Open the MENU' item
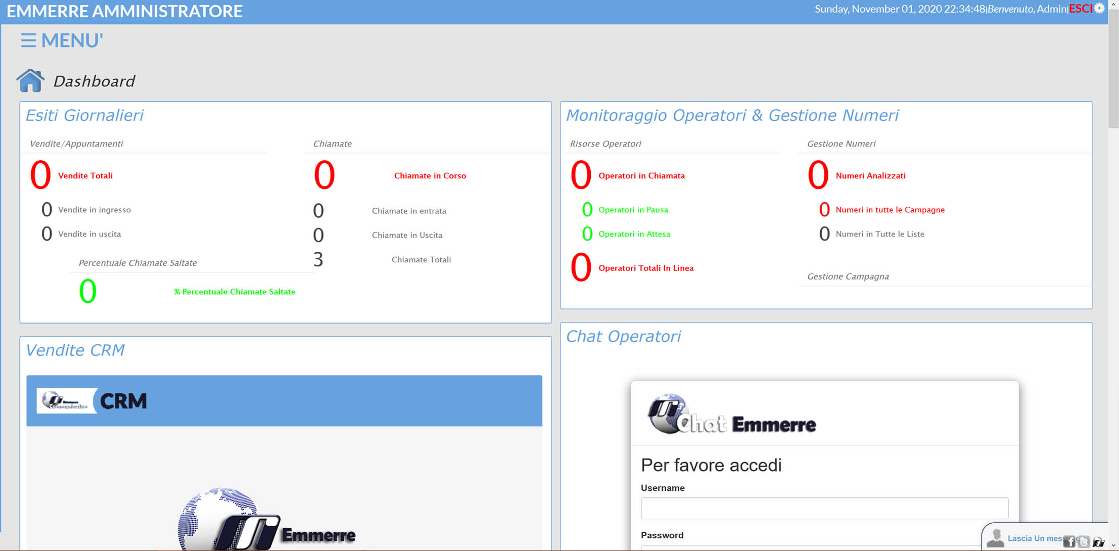 [x=71, y=40]
